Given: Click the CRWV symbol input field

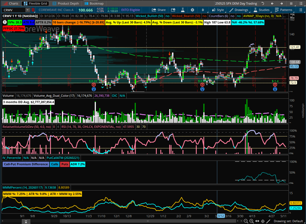Looking at the screenshot, I should (x=14, y=10).
